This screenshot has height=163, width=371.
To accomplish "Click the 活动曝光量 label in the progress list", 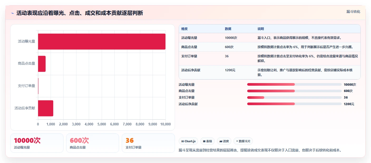I will (x=187, y=85).
